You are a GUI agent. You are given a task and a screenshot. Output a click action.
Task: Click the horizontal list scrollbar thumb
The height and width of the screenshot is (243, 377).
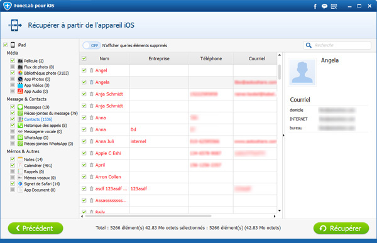[148, 216]
